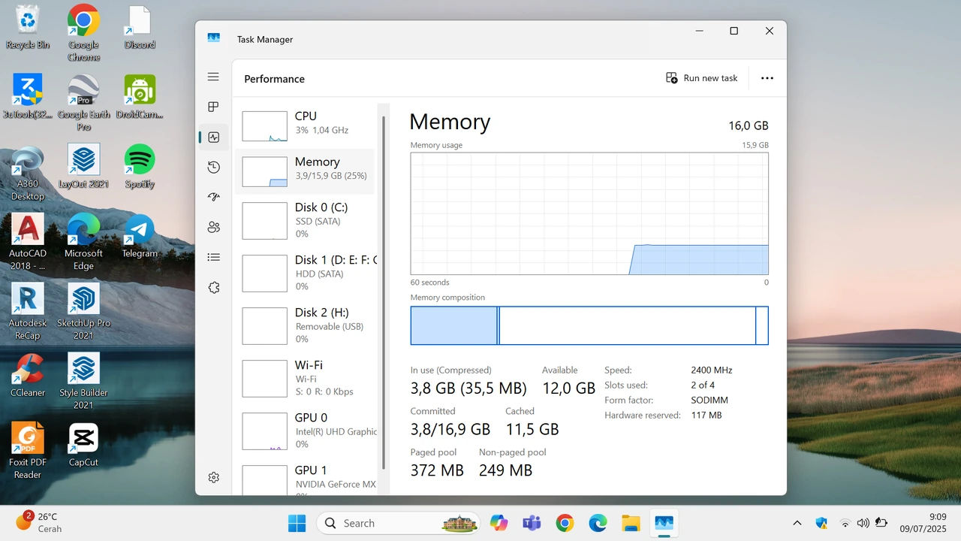Open Foxit PDF Reader desktop shortcut
This screenshot has width=961, height=541.
[28, 451]
